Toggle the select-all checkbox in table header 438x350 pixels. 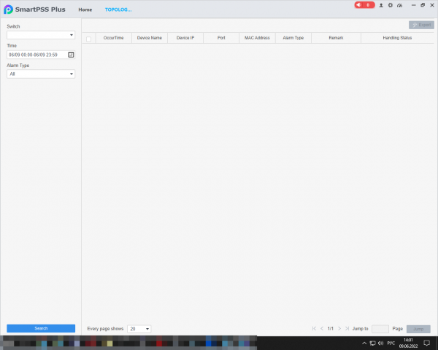coord(88,39)
